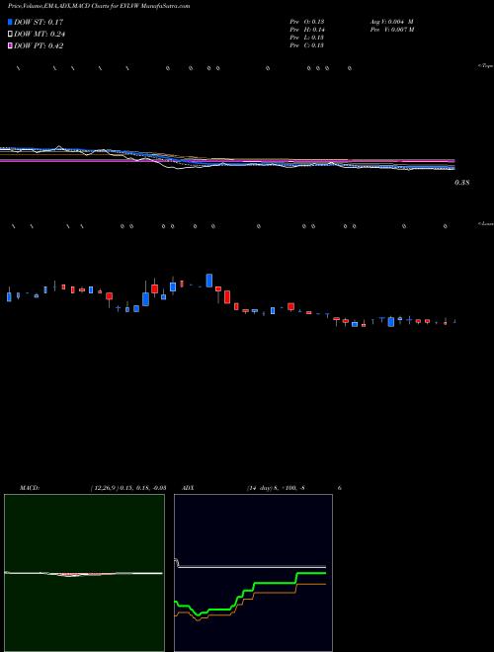
Task: Click the MACD panel heading
Action: (x=30, y=488)
